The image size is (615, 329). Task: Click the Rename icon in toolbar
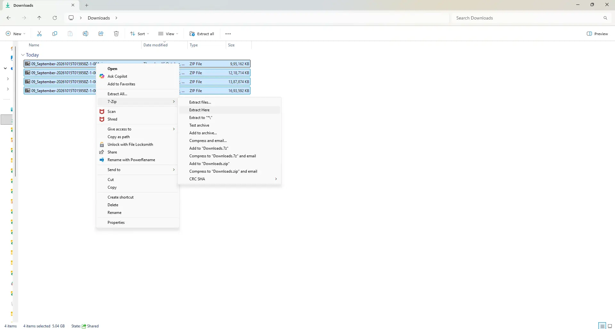pyautogui.click(x=86, y=34)
